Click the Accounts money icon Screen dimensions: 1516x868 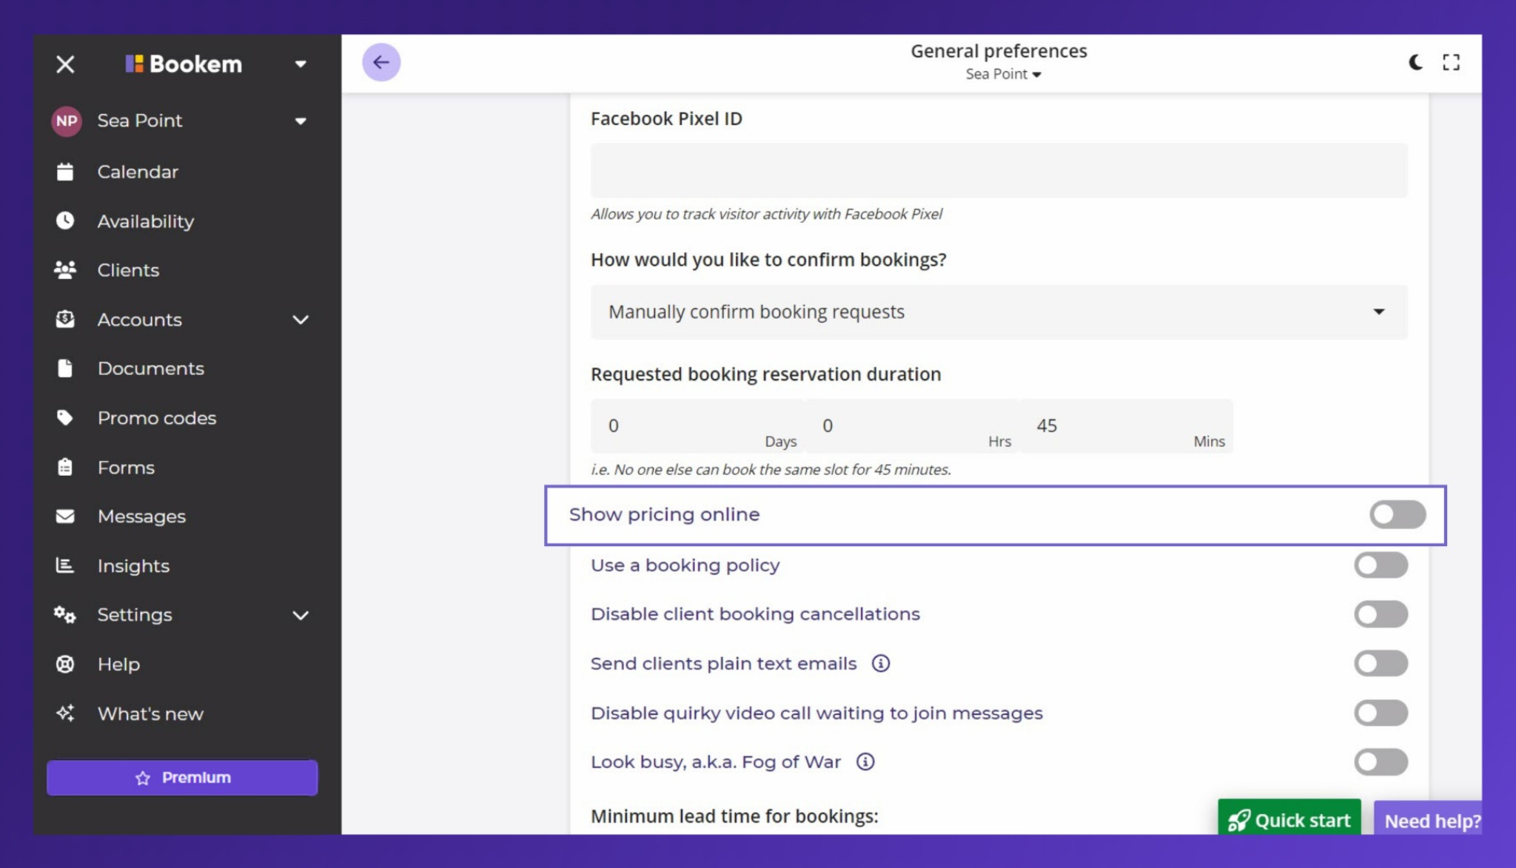(65, 319)
